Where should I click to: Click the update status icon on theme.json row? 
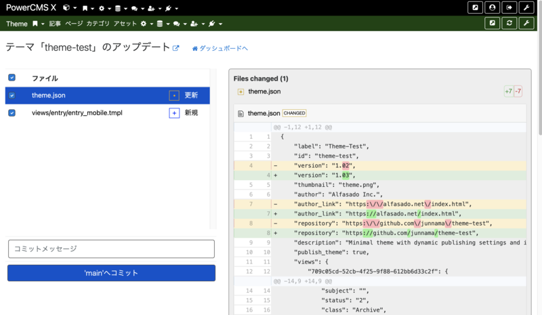(x=174, y=96)
